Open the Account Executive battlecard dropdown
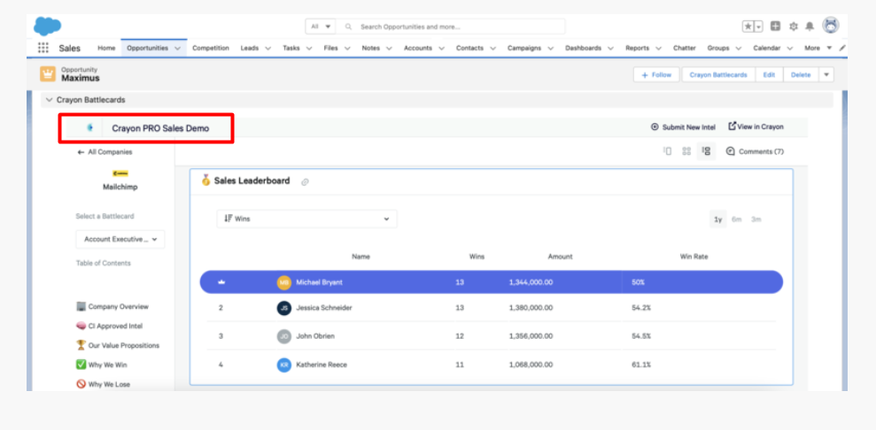This screenshot has width=876, height=430. click(120, 239)
